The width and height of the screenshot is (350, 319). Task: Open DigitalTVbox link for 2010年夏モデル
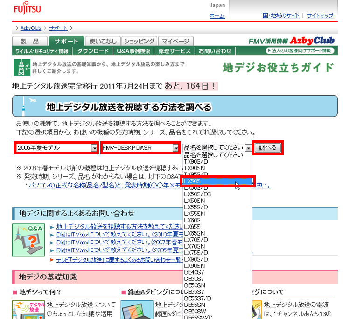coord(119,235)
